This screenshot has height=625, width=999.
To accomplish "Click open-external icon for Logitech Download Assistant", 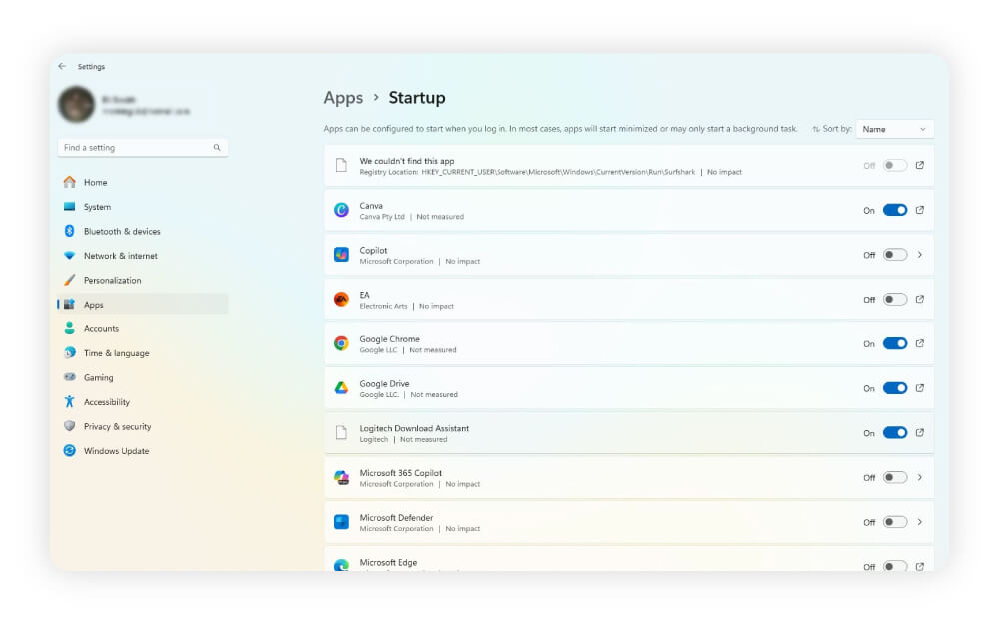I will (x=920, y=432).
